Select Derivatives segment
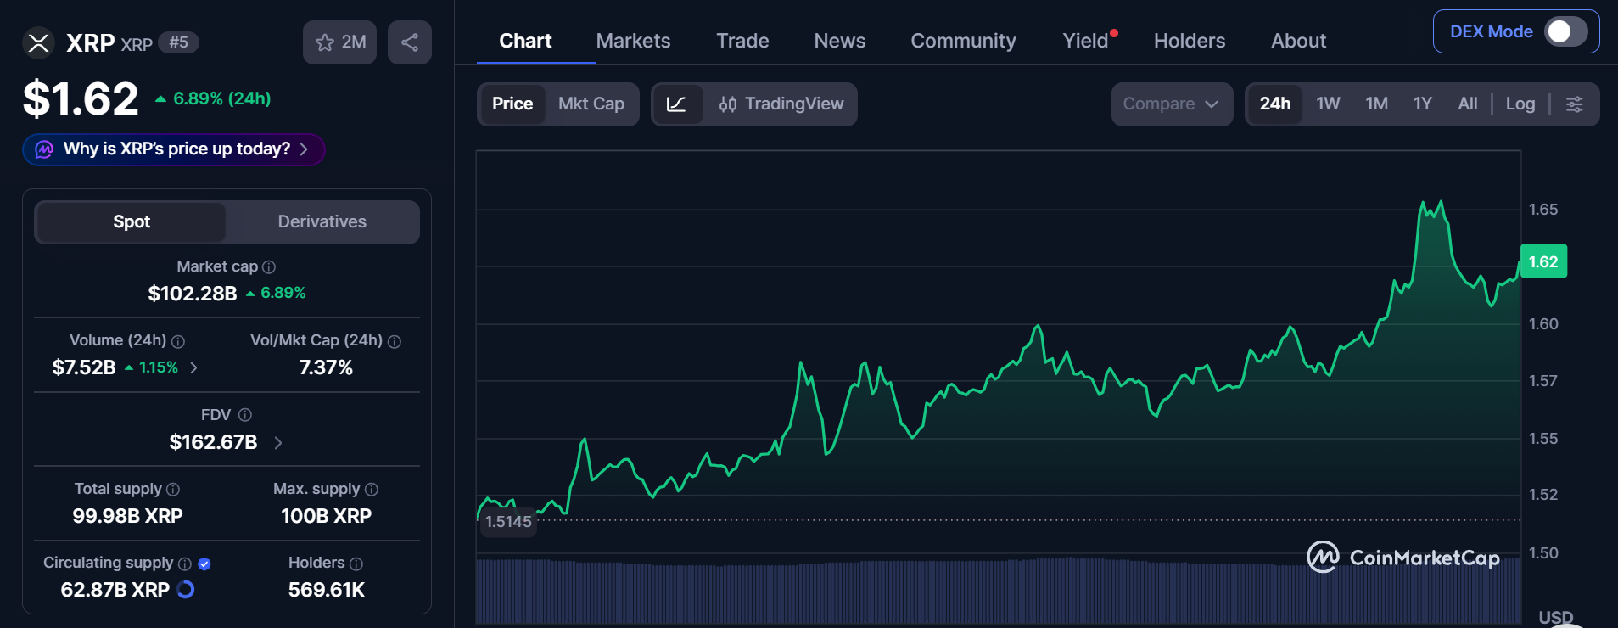The height and width of the screenshot is (628, 1618). click(322, 221)
